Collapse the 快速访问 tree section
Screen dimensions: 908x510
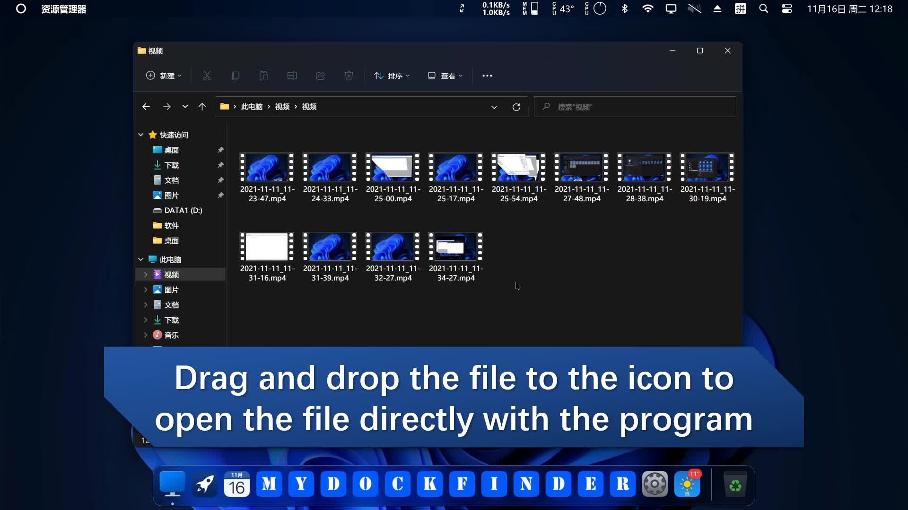coord(140,135)
